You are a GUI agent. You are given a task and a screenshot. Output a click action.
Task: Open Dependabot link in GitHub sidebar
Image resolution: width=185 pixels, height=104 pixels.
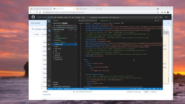47,94
